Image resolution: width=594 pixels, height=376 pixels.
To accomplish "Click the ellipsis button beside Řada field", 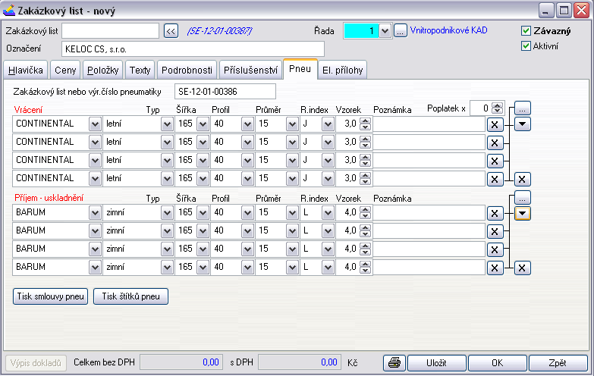I will 400,31.
